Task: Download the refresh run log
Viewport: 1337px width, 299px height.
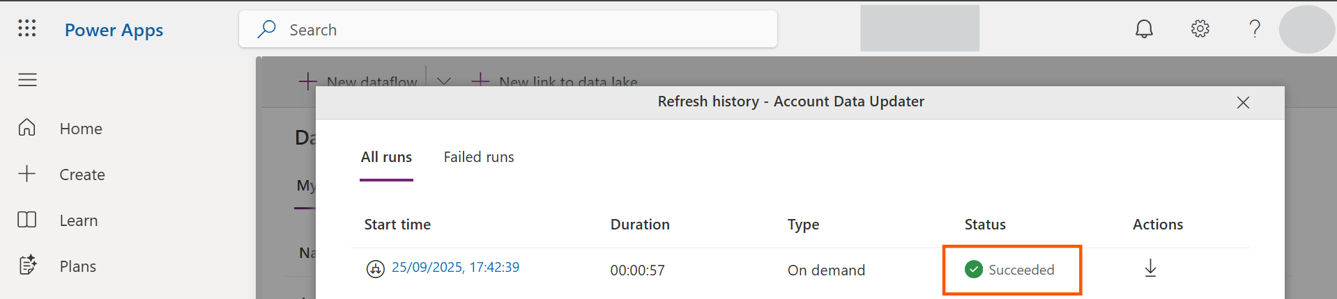Action: [1150, 268]
